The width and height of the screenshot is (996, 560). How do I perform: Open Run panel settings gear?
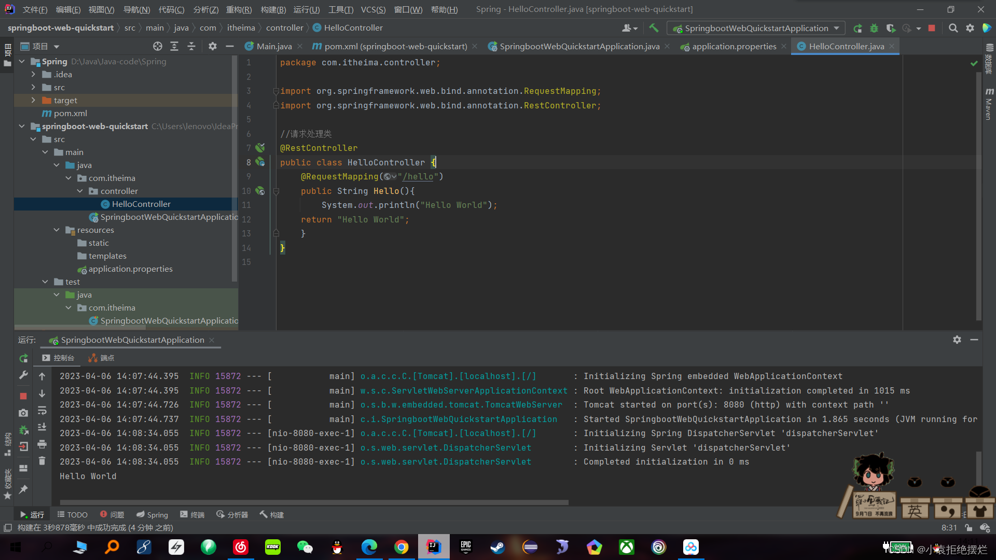(957, 340)
